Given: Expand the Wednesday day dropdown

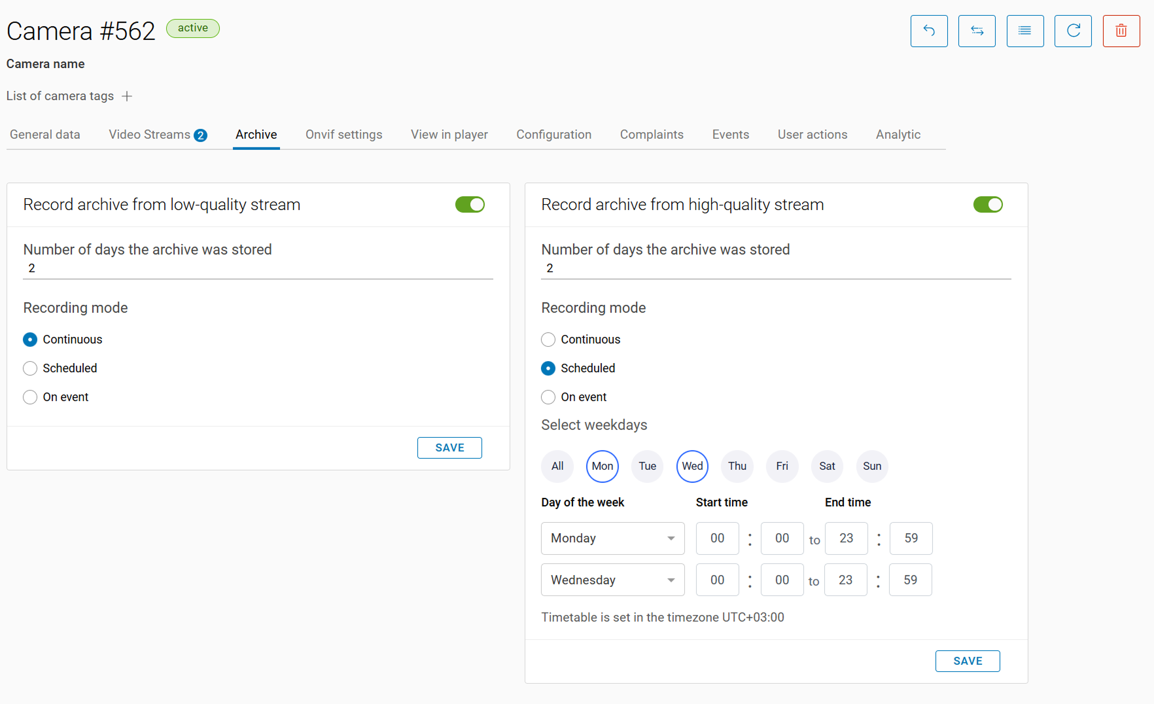Looking at the screenshot, I should 612,580.
